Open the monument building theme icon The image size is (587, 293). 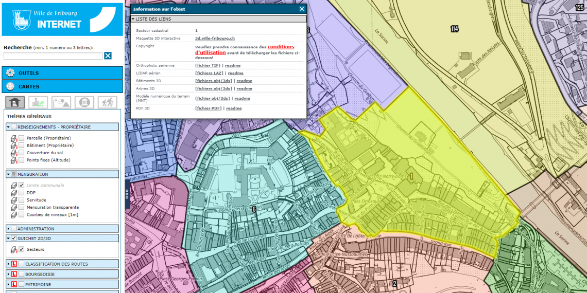click(84, 102)
